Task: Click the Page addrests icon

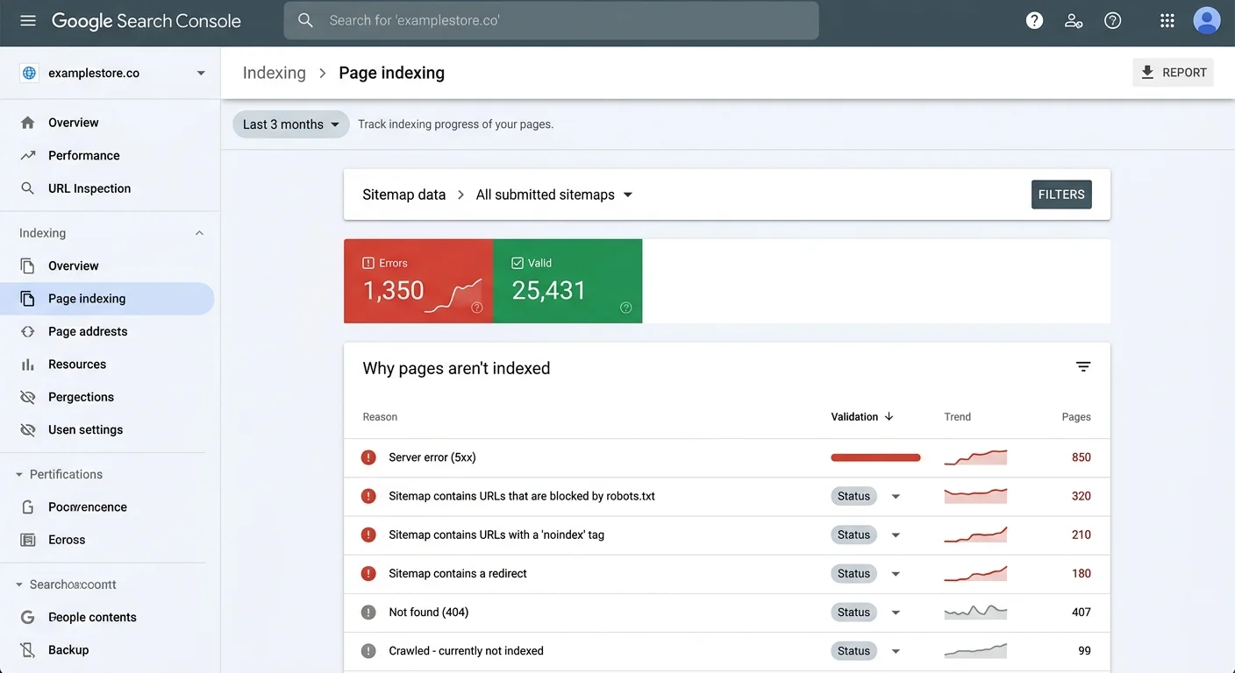Action: pyautogui.click(x=28, y=331)
